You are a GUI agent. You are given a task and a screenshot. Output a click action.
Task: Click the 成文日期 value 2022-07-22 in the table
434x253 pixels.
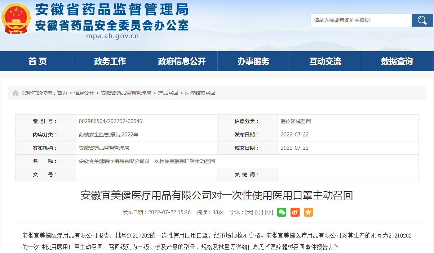pos(294,148)
